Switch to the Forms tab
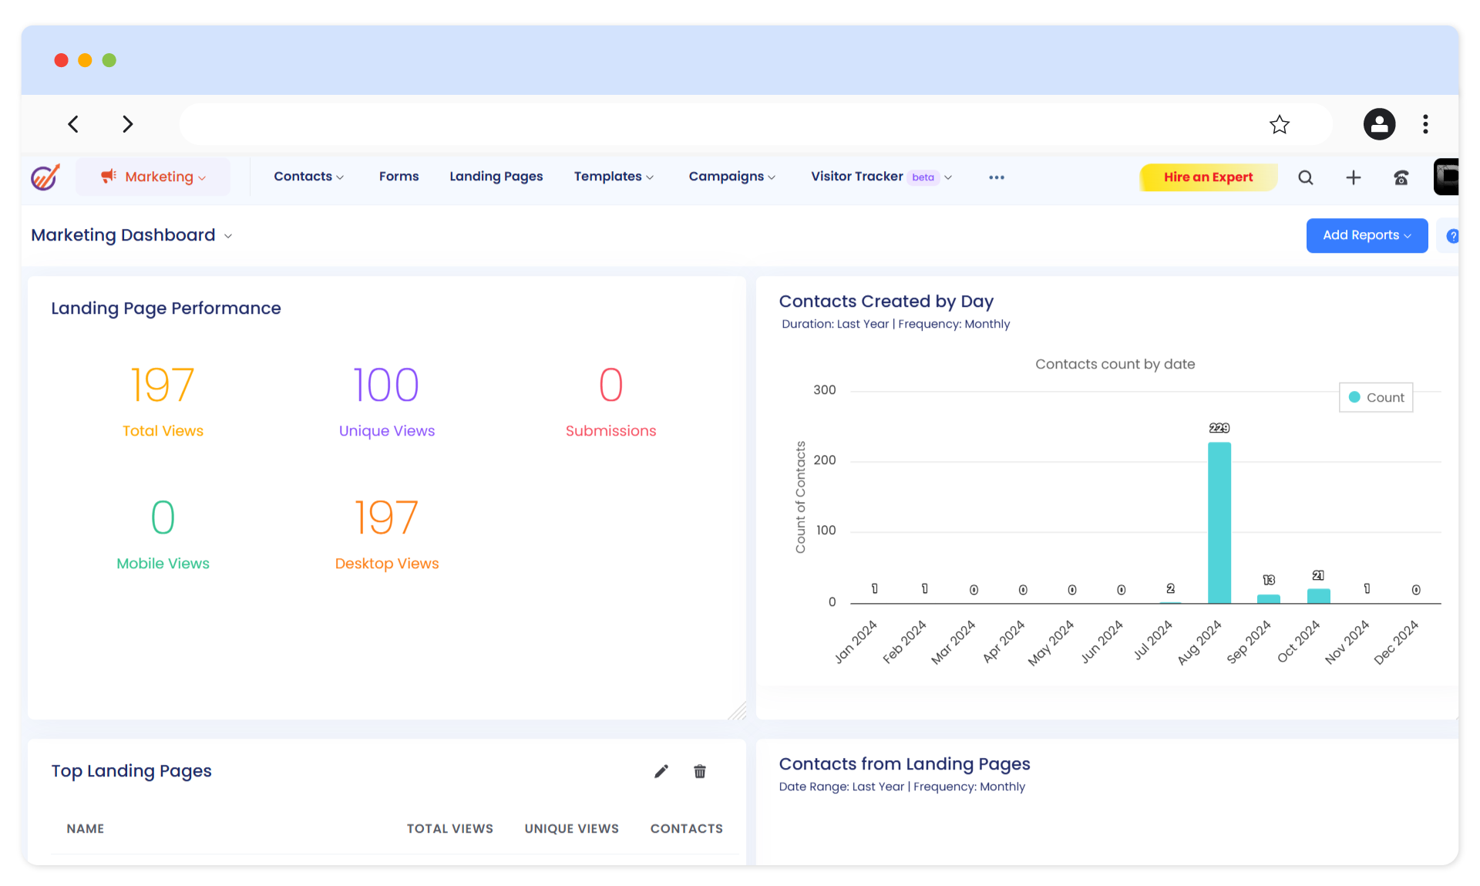 (399, 177)
